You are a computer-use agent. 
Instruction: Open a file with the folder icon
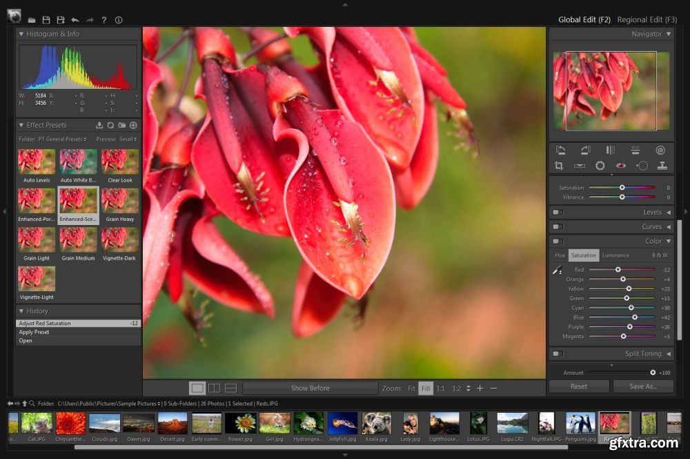(x=32, y=20)
